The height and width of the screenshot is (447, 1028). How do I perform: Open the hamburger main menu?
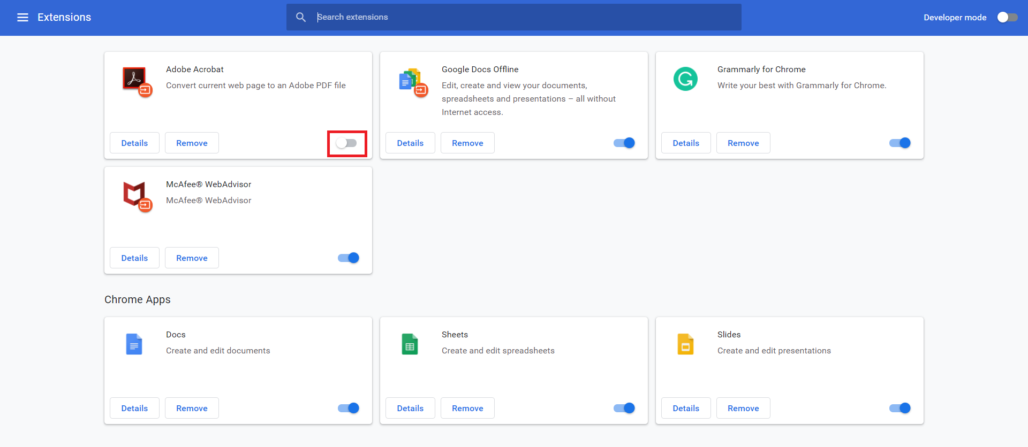22,18
